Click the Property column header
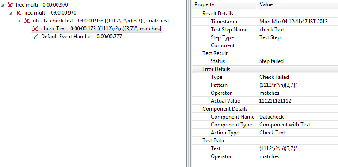 click(x=224, y=4)
